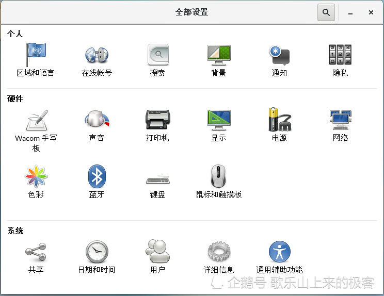Viewport: 384px width, 296px height.
Task: Click the 鼠标和触摸板 text label
Action: (219, 194)
